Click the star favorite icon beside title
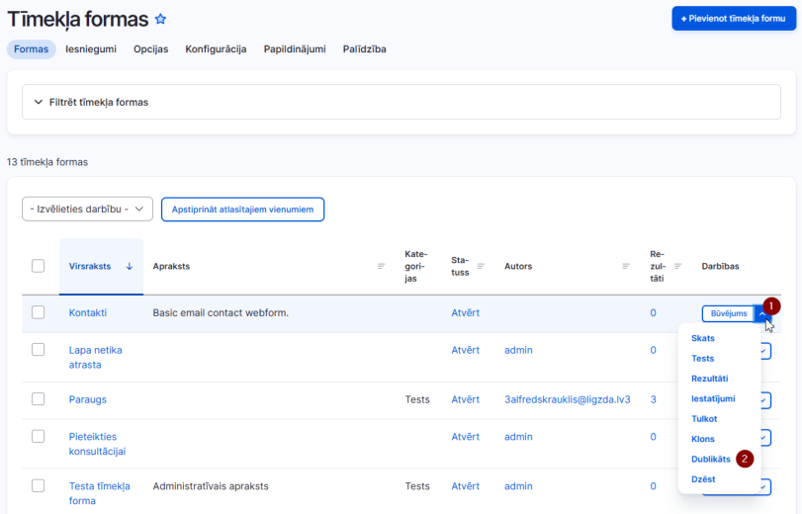Viewport: 802px width, 514px height. click(160, 19)
